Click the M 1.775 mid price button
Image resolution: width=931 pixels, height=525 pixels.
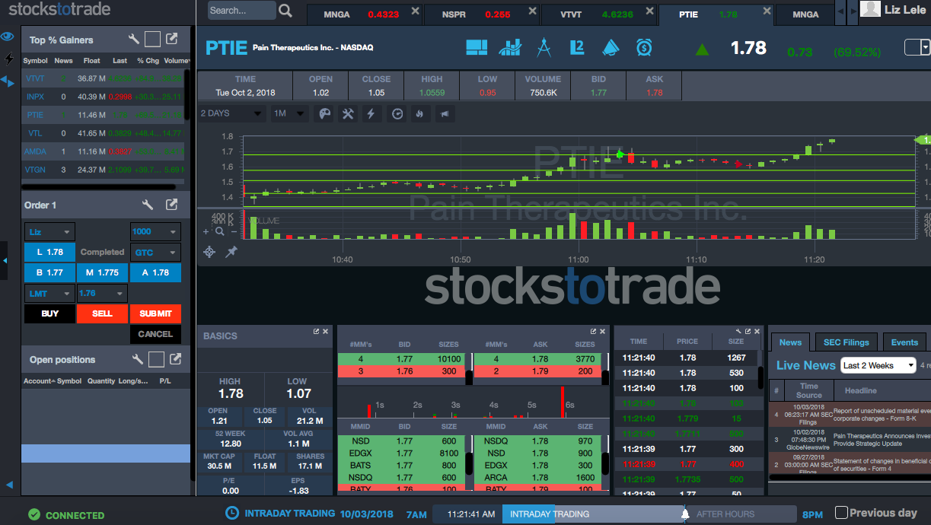[102, 272]
